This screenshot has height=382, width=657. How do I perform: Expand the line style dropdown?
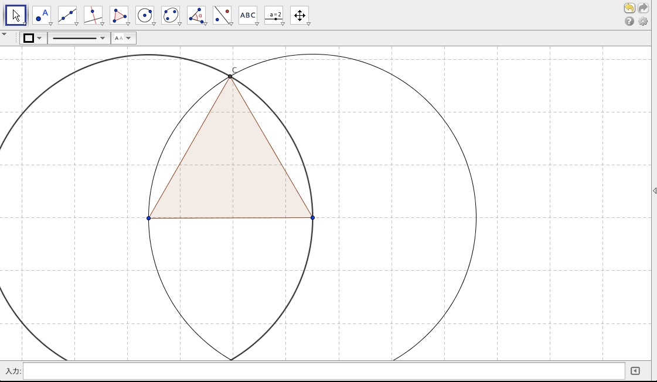pos(79,38)
